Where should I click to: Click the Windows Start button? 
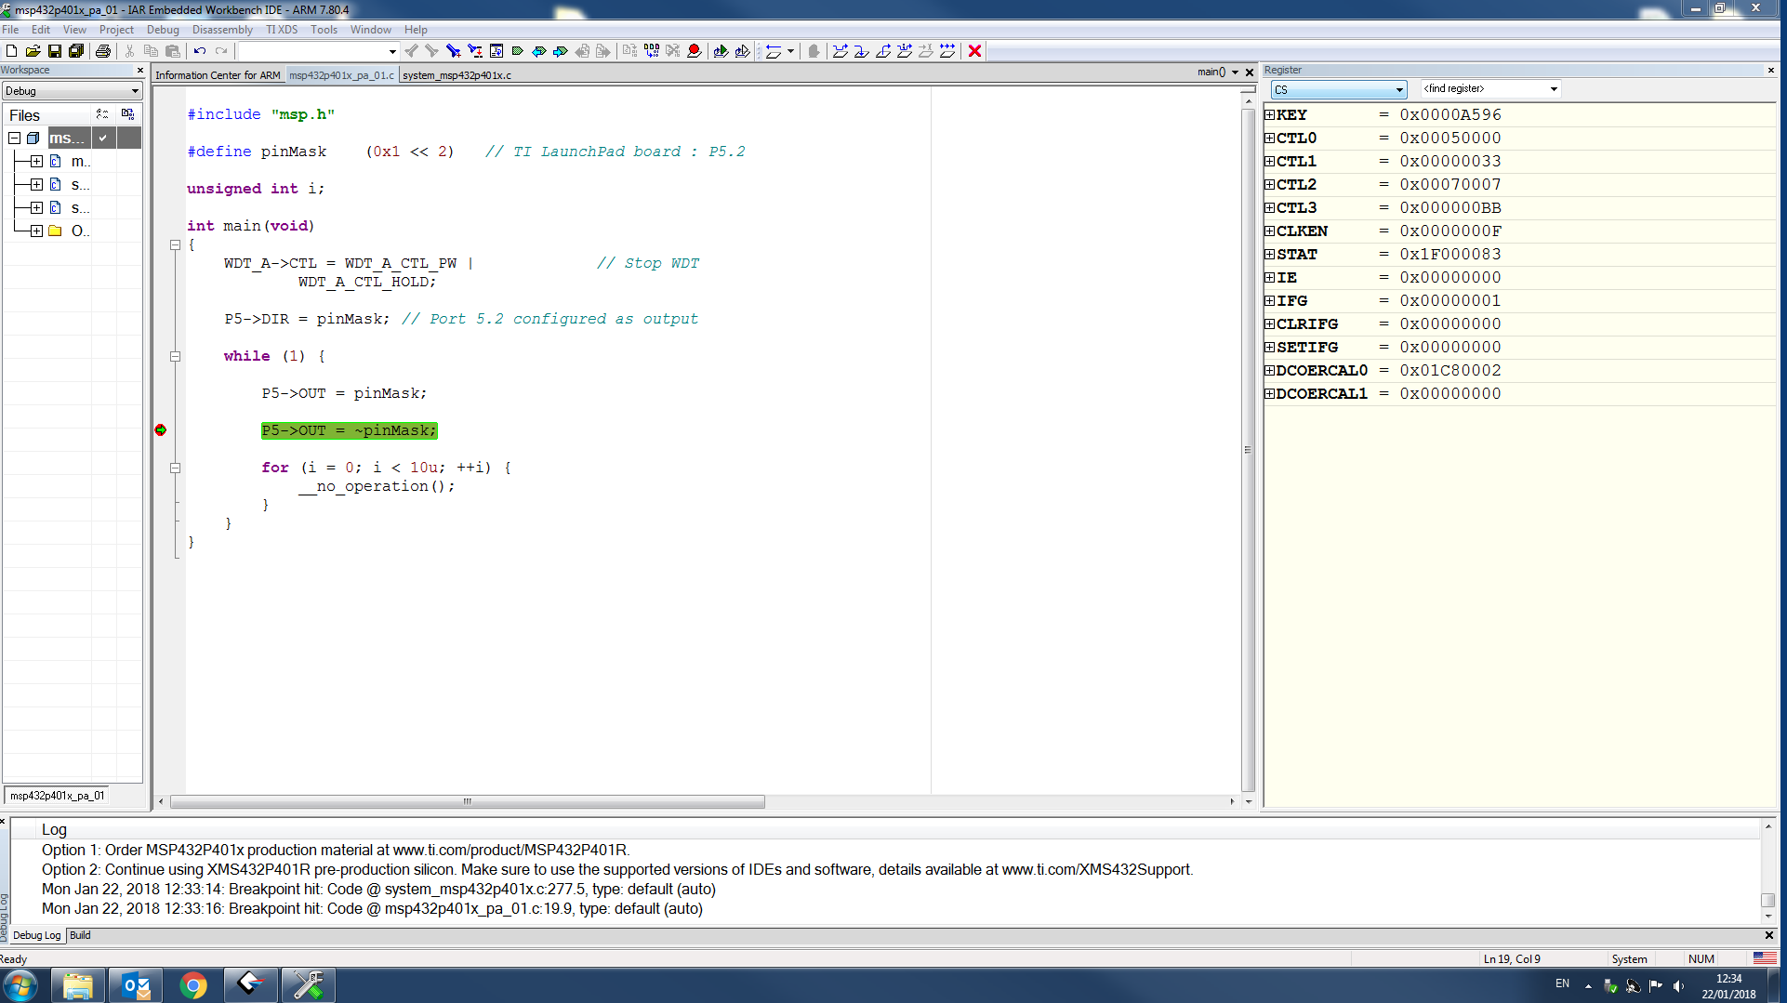[20, 985]
